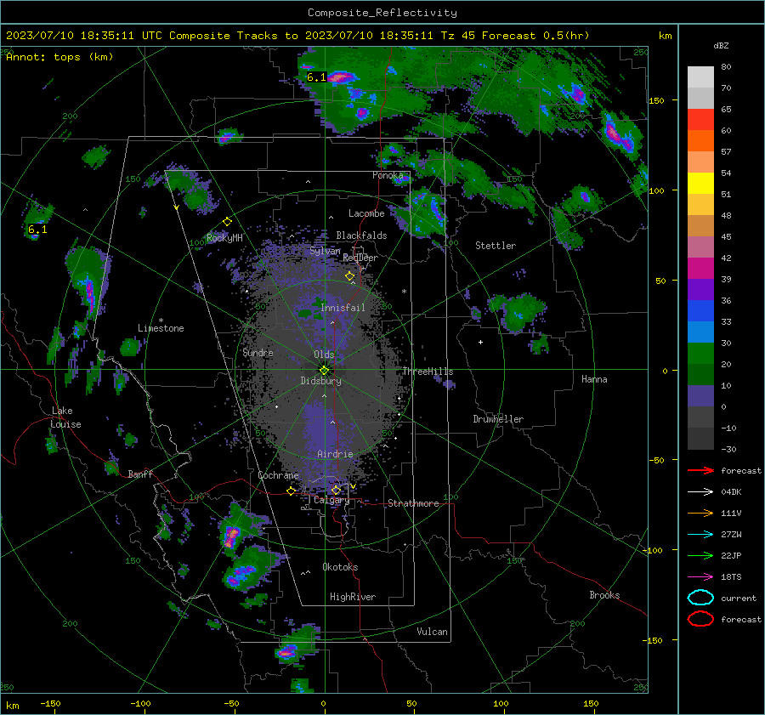Image resolution: width=765 pixels, height=715 pixels.
Task: Click the UTC timestamp header line
Action: tap(297, 36)
